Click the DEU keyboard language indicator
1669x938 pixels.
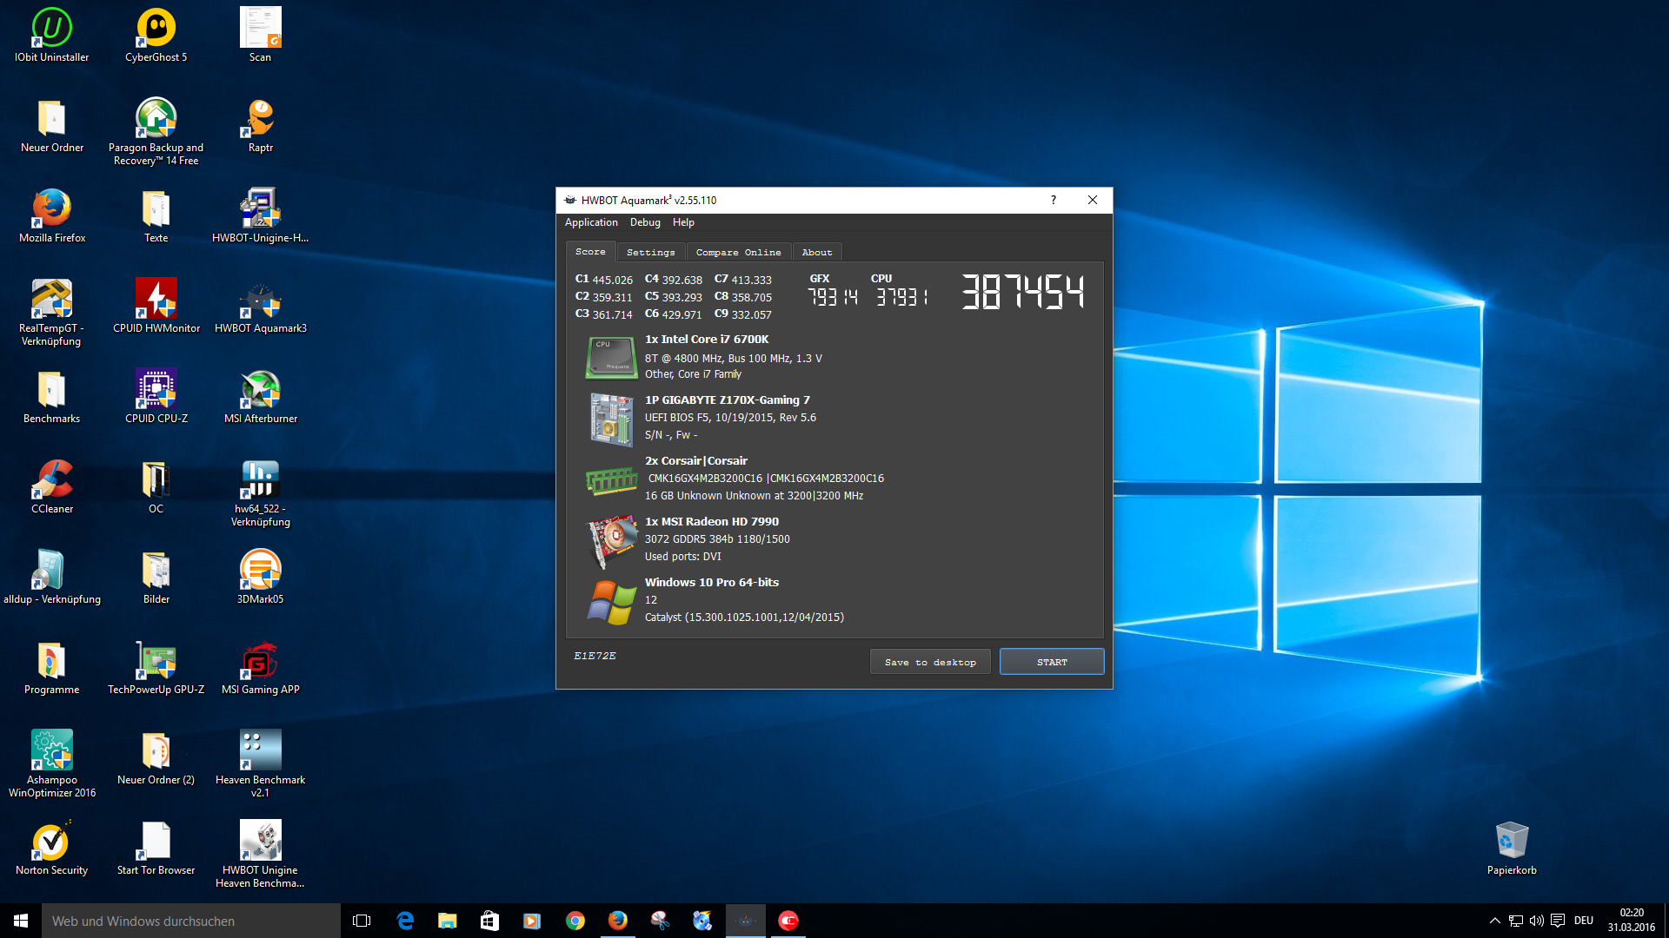tap(1584, 921)
